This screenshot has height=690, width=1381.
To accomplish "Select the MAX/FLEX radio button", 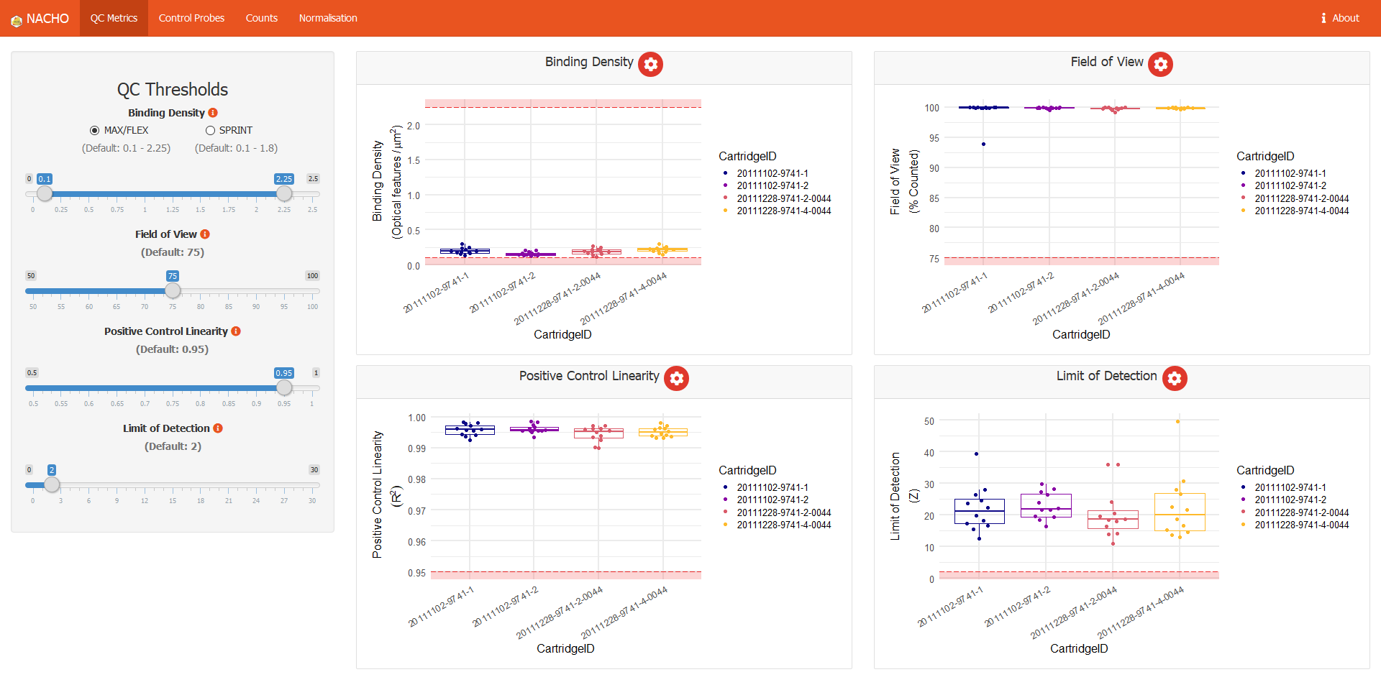I will coord(94,130).
